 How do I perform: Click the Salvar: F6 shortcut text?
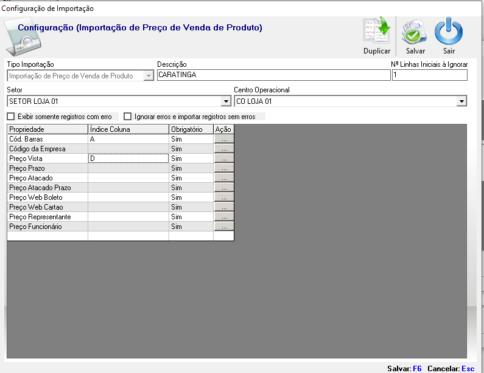click(404, 368)
